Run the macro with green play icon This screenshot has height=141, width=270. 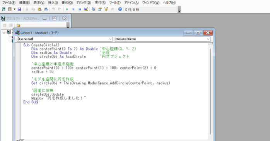click(67, 9)
